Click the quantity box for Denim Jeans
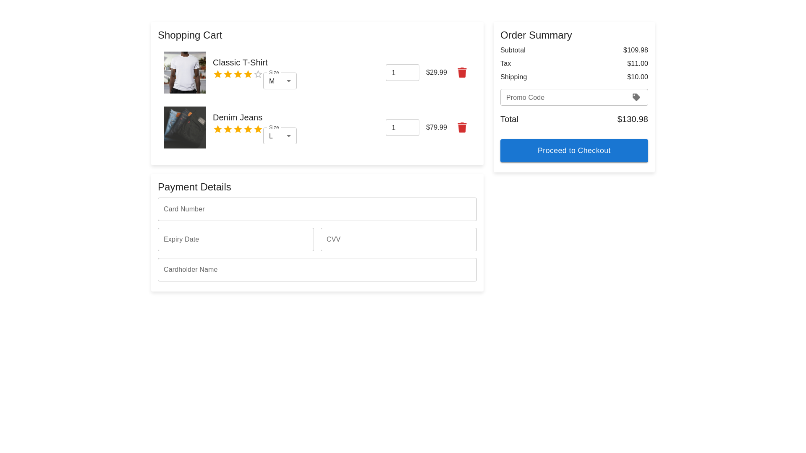 pos(402,128)
